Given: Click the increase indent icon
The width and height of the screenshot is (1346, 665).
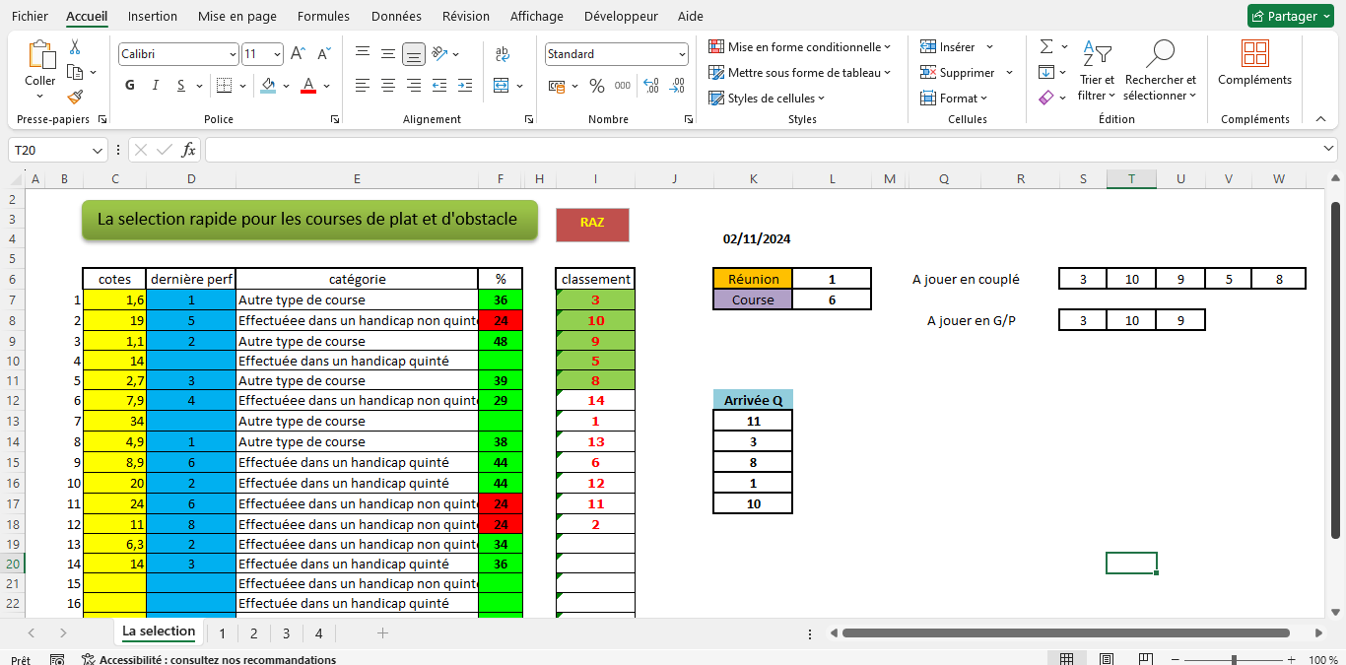Looking at the screenshot, I should (x=465, y=86).
